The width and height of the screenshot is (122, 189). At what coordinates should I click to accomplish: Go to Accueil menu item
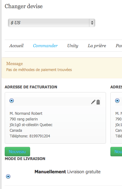[17, 46]
